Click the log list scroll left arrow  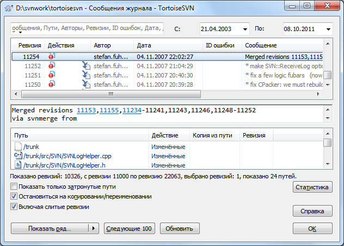pyautogui.click(x=16, y=94)
